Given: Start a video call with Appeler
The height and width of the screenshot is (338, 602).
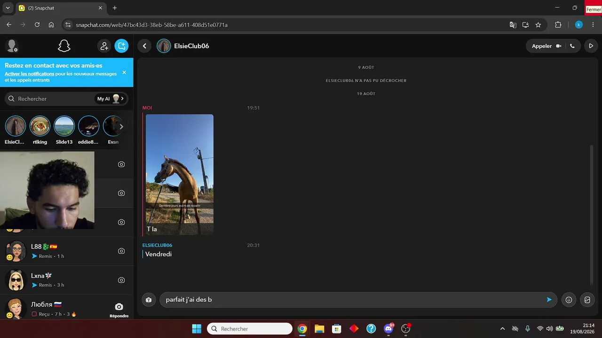Looking at the screenshot, I should coord(546,46).
